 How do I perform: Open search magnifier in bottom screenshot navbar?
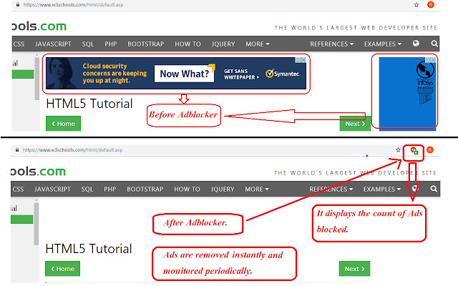(434, 189)
